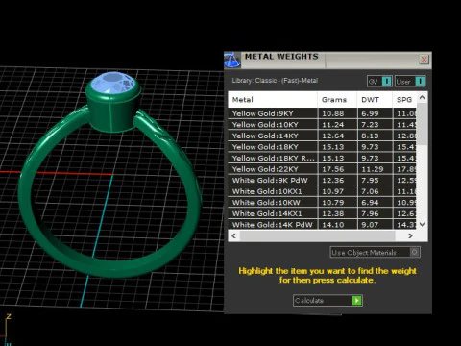Select the Yellow Gold:10KY row

tap(323, 125)
